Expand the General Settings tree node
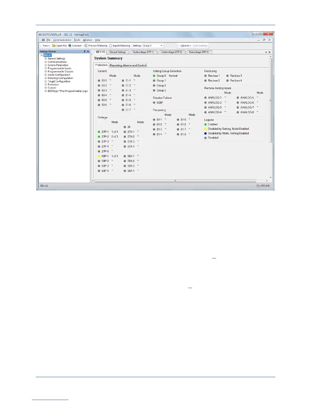This screenshot has width=311, height=402. 46,59
